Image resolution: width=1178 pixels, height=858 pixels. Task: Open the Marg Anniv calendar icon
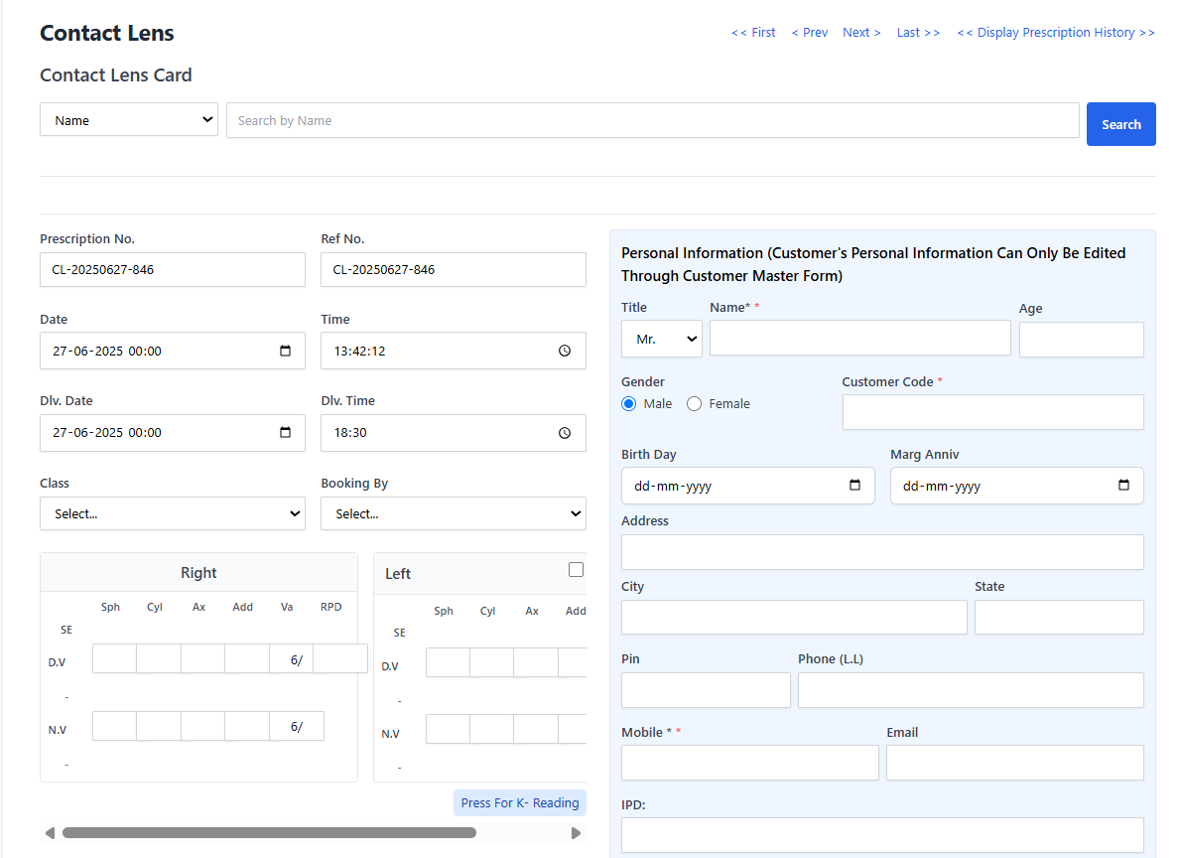[1123, 485]
